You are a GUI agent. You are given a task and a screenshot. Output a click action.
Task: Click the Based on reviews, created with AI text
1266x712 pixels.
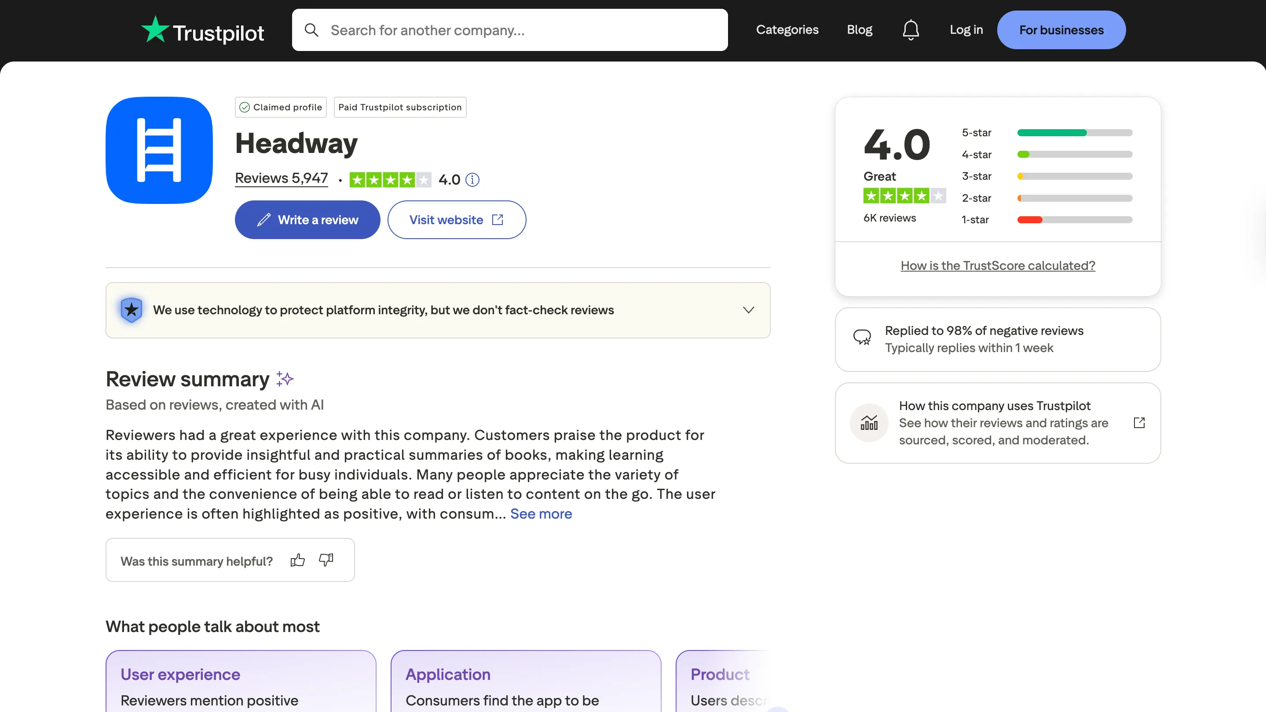click(215, 405)
